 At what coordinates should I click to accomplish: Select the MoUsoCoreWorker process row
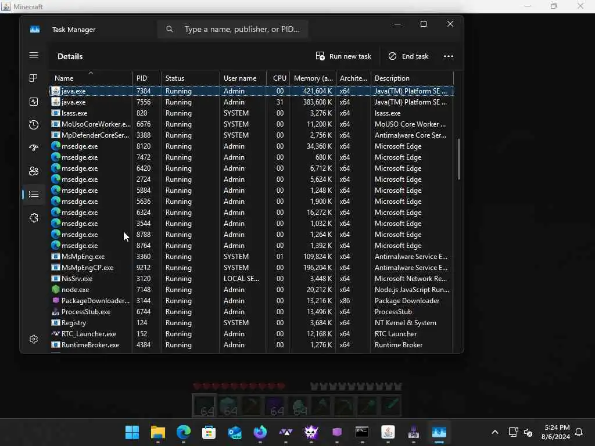tap(252, 124)
